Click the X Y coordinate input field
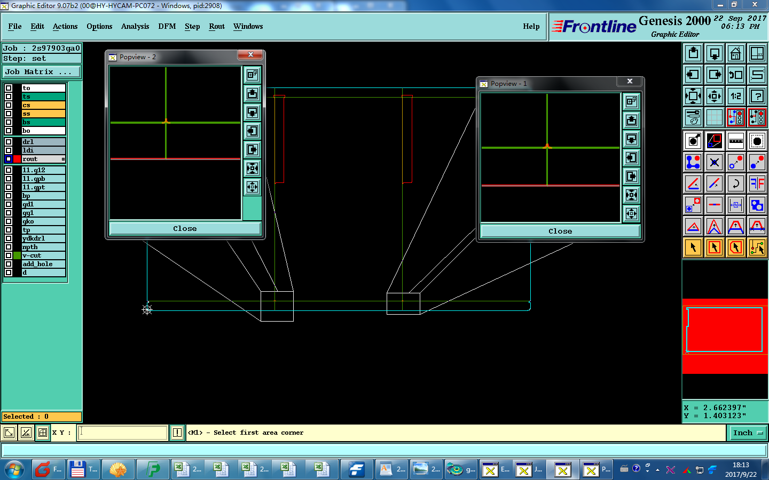Image resolution: width=769 pixels, height=480 pixels. pyautogui.click(x=123, y=433)
